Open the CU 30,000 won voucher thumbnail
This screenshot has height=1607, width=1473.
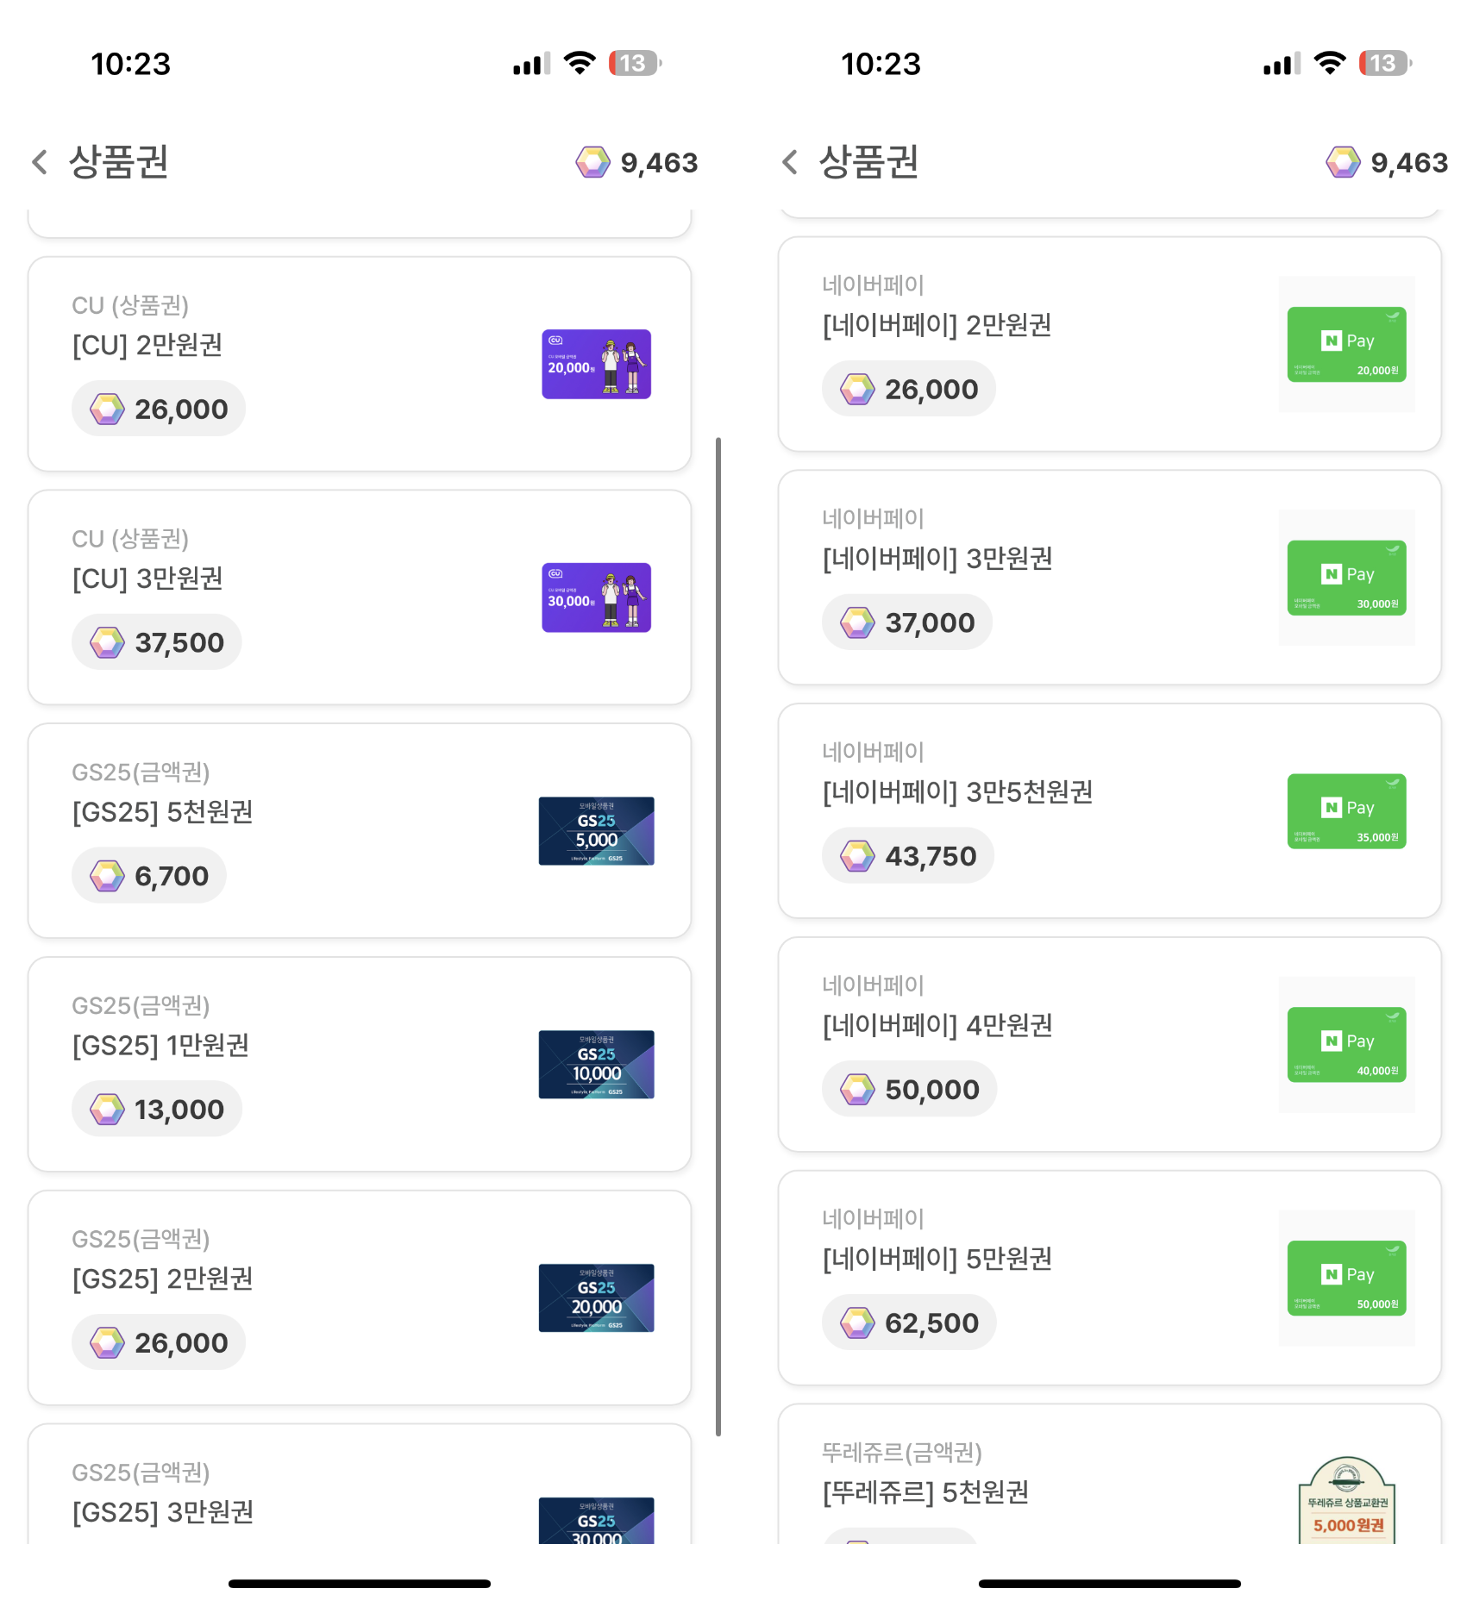point(596,597)
